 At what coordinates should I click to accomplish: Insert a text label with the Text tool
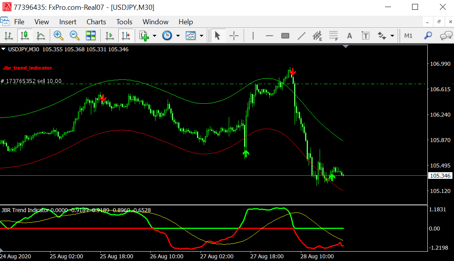coord(349,36)
